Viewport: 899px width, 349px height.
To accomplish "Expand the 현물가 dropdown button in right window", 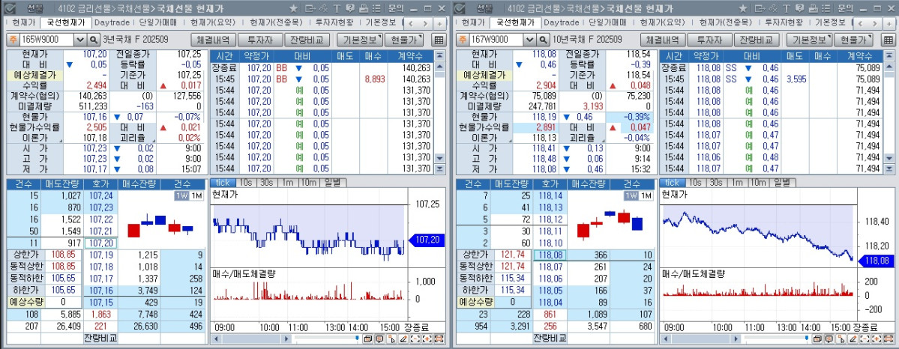I will [x=853, y=40].
